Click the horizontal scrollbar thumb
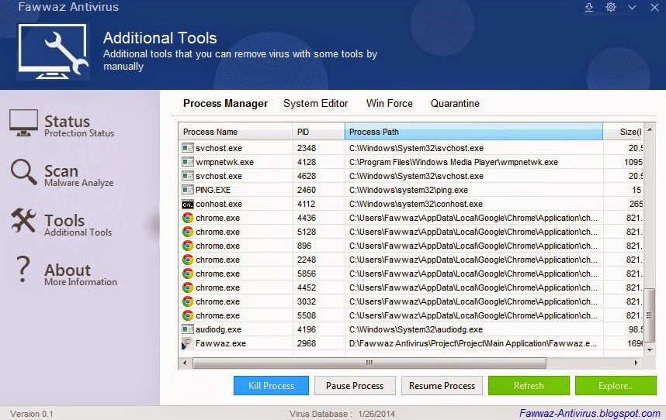Image resolution: width=666 pixels, height=420 pixels. 369,363
